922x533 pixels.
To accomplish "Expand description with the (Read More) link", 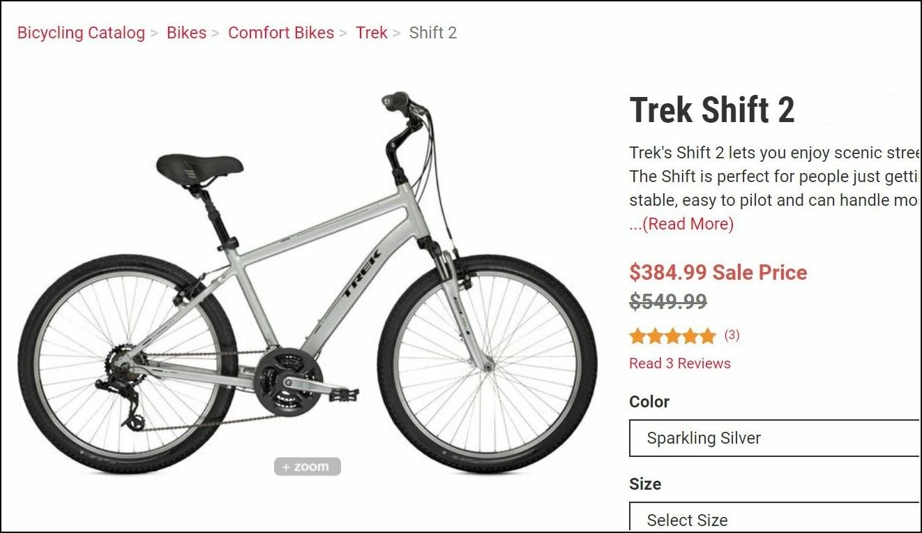I will point(681,224).
